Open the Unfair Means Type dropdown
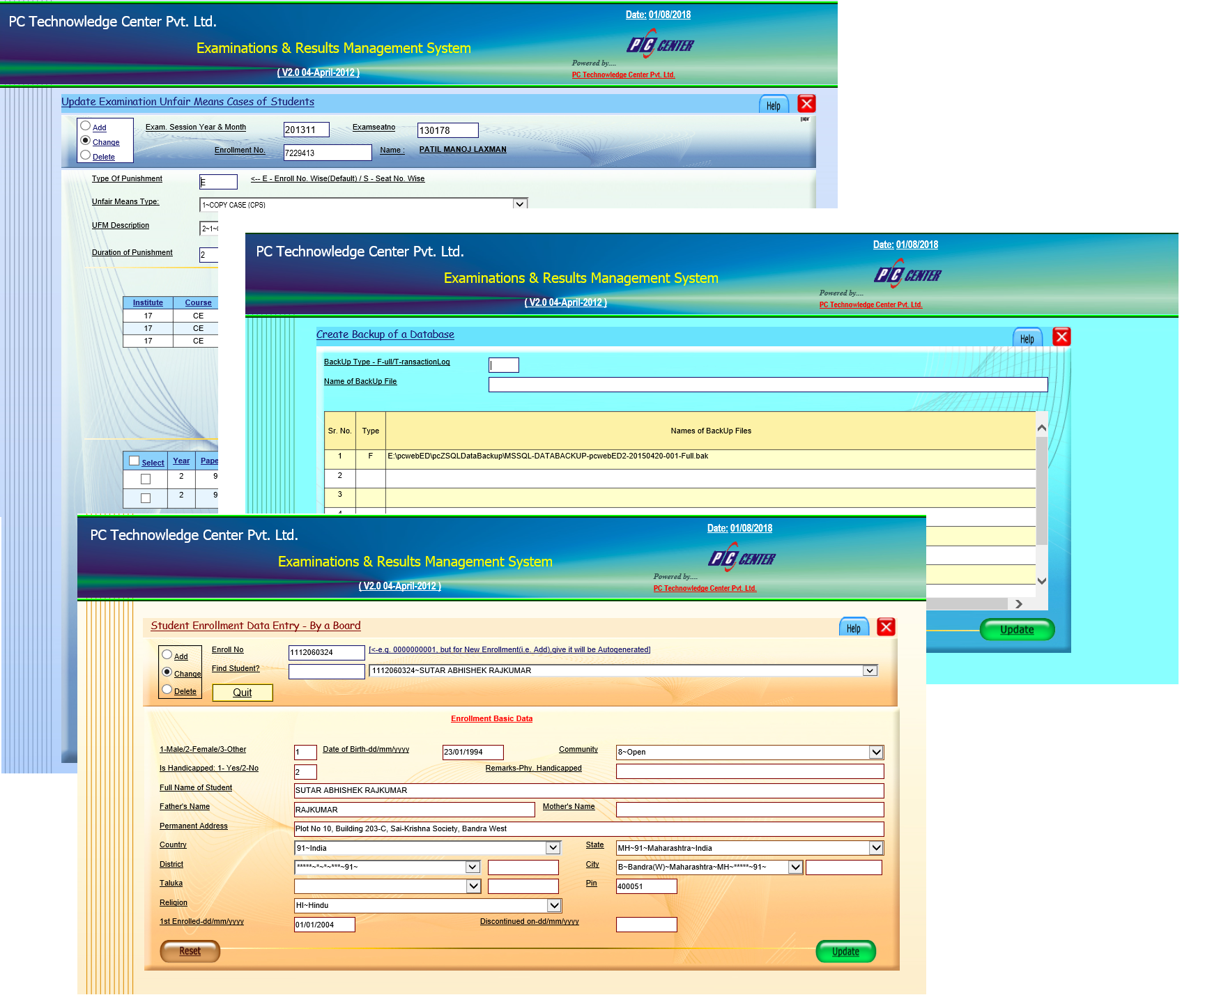The width and height of the screenshot is (1205, 995). pos(519,204)
